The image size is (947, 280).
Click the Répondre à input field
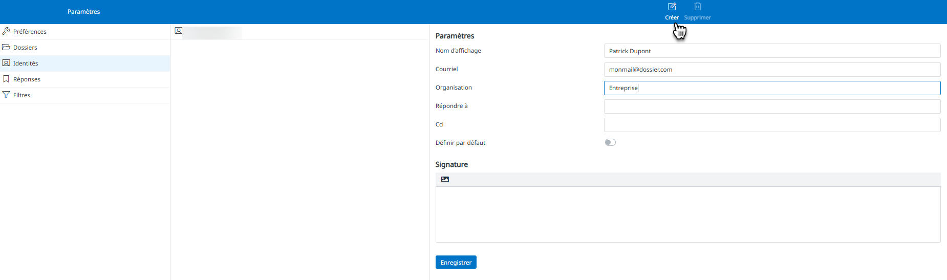(x=772, y=106)
